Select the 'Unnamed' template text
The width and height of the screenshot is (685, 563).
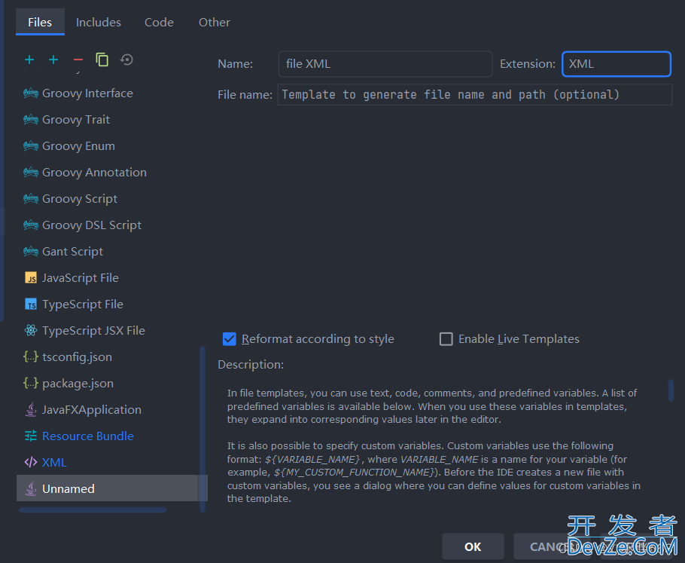tap(68, 488)
